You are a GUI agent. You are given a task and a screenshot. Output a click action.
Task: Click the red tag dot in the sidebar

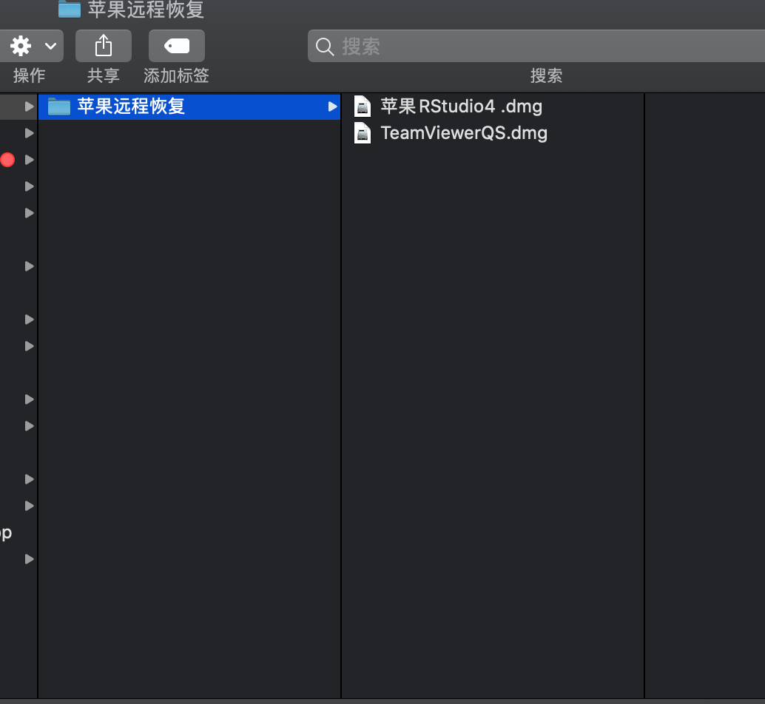(x=7, y=159)
